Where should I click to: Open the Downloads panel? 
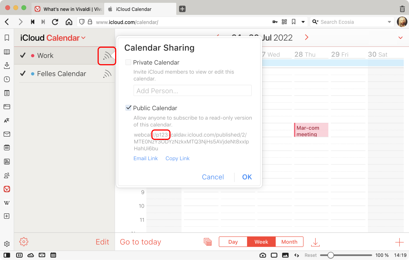(x=7, y=66)
